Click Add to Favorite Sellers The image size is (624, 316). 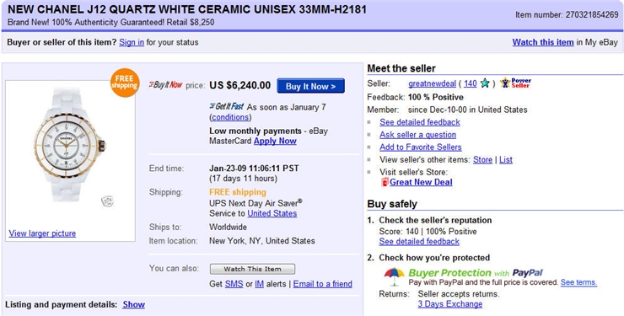click(x=420, y=147)
